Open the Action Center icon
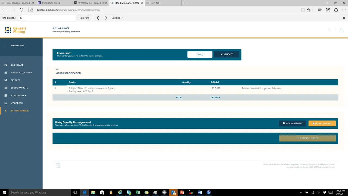348x196 pixels. point(324,192)
